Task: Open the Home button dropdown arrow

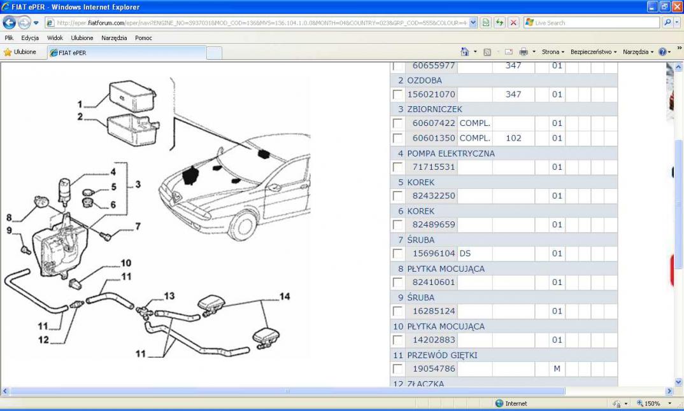Action: (475, 52)
